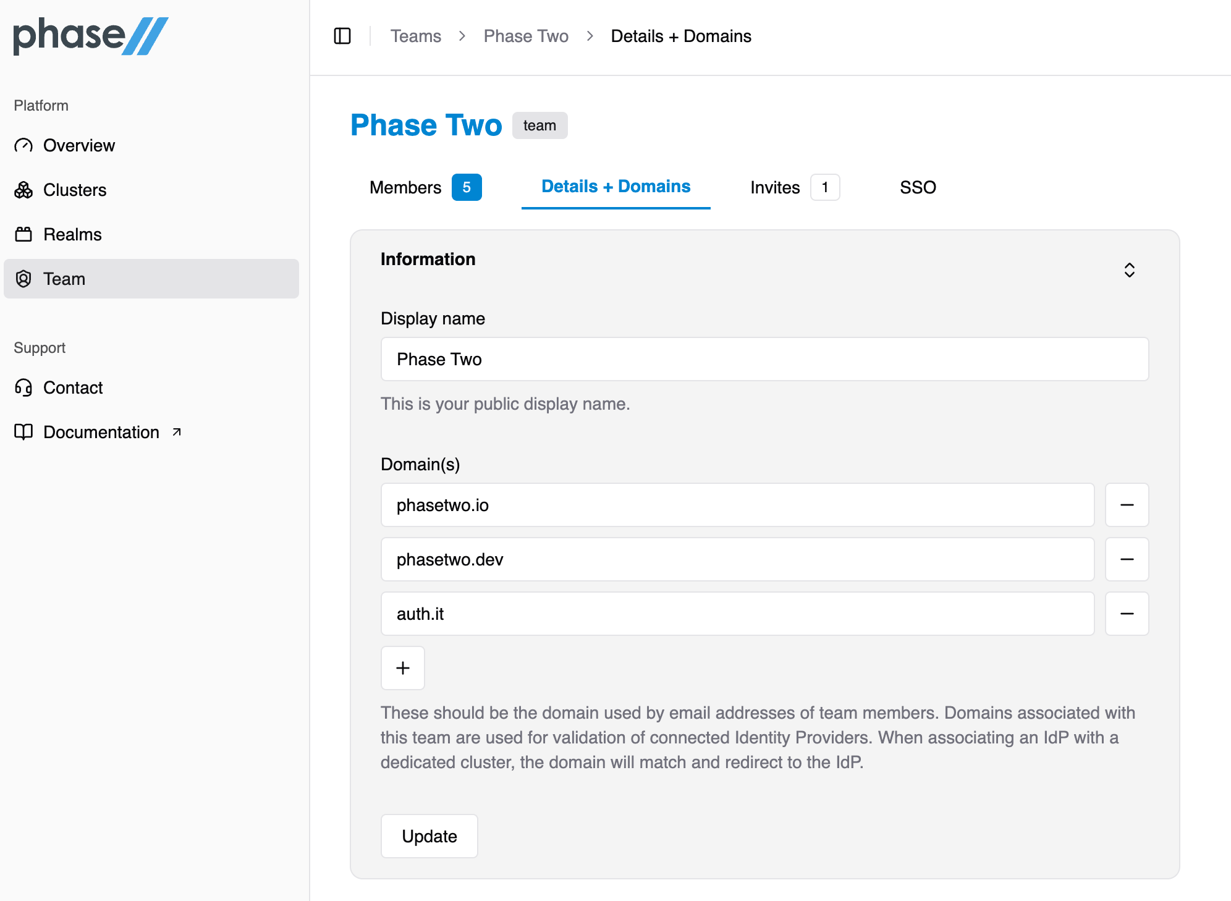Open the Teams breadcrumb dropdown
1231x901 pixels.
pyautogui.click(x=415, y=36)
